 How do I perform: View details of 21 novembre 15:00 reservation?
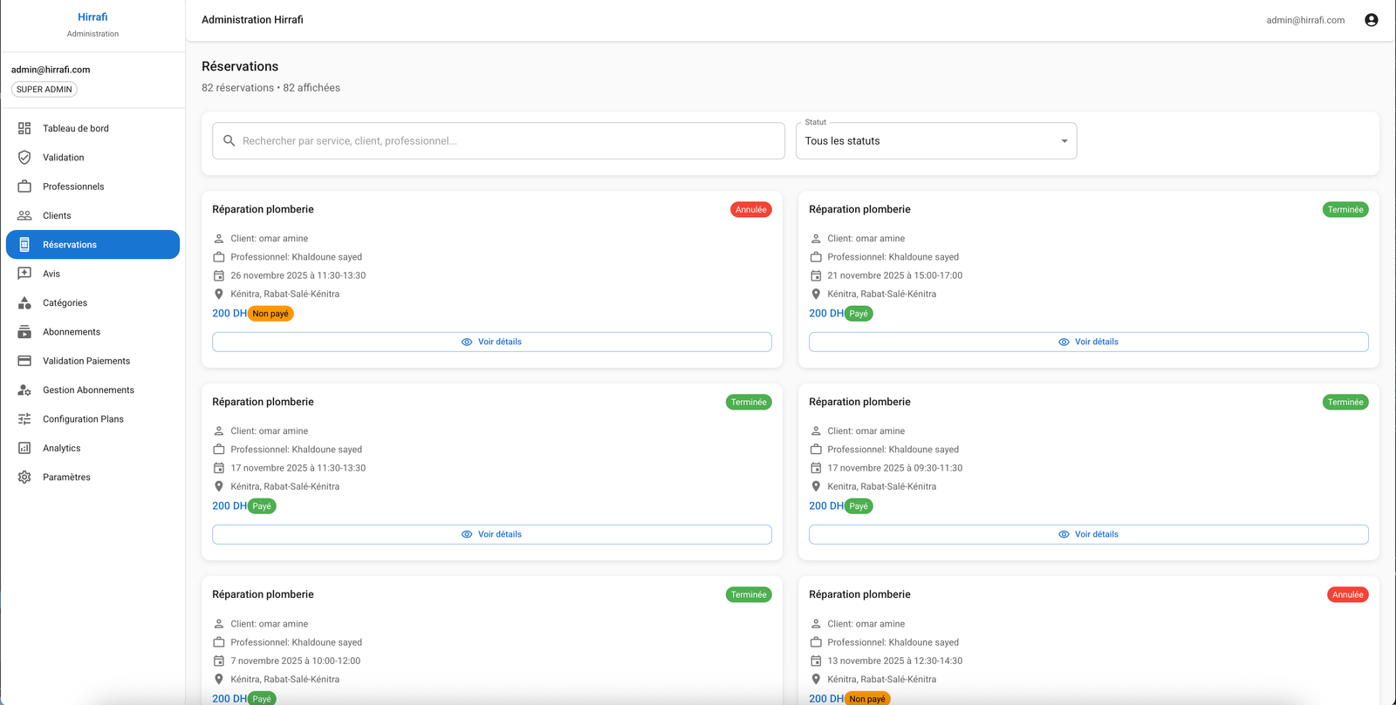click(x=1088, y=342)
